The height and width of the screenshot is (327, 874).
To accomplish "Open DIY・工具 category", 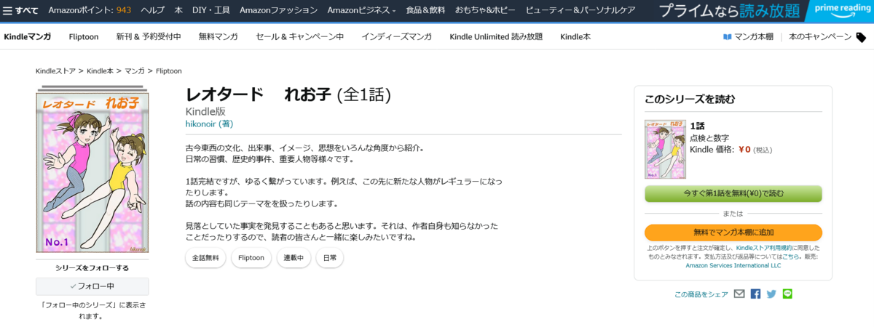I will point(211,10).
